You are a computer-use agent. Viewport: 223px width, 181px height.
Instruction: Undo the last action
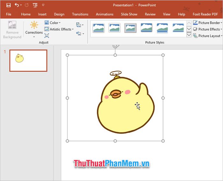(17, 5)
